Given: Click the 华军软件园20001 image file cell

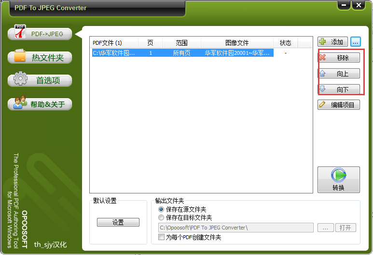Looking at the screenshot, I should tap(237, 53).
